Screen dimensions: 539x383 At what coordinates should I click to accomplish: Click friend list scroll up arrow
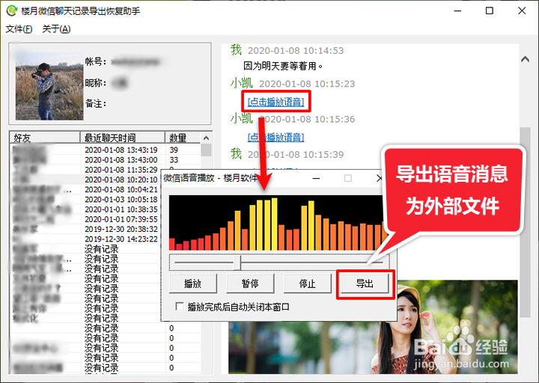coord(206,138)
